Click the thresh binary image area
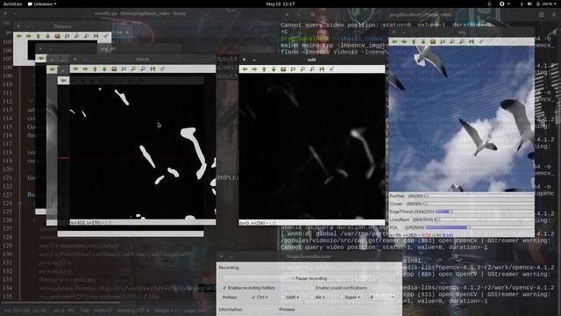This screenshot has height=316, width=561. [143, 147]
